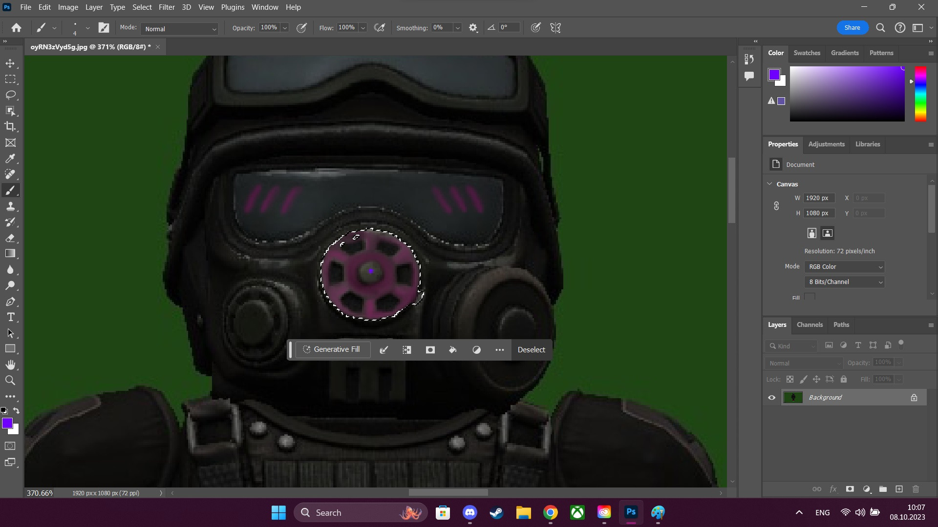Select the Path Selection tool
The height and width of the screenshot is (527, 938).
10,333
